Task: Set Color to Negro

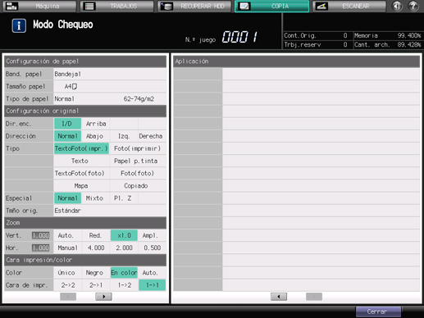Action: click(x=96, y=273)
